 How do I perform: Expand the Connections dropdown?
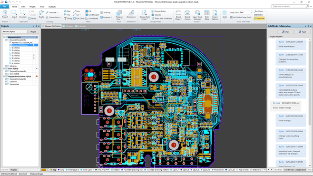(x=53, y=17)
